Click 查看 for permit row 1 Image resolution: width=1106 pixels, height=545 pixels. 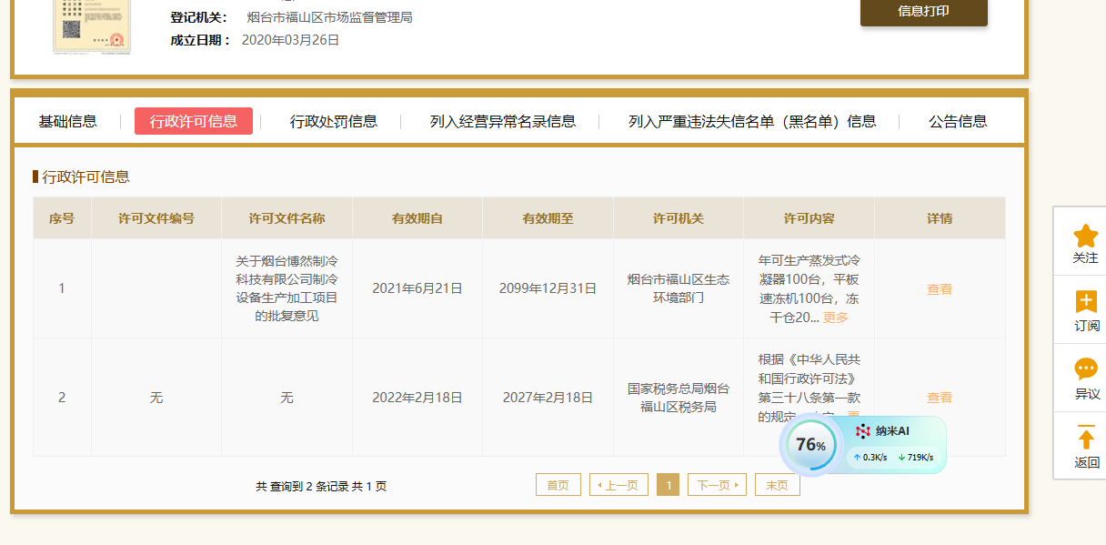coord(940,289)
